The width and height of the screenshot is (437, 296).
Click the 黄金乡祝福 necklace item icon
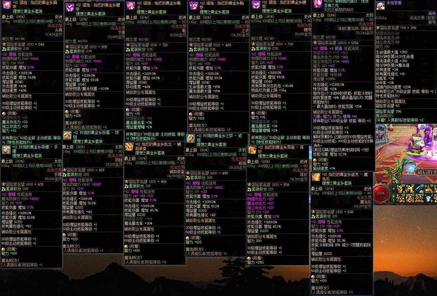(x=67, y=135)
